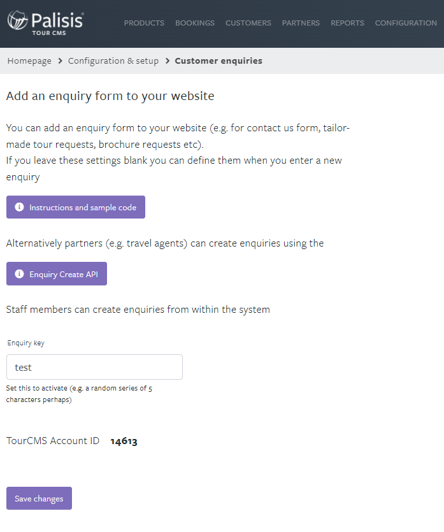Click the breadcrumb chevron before Customer enquiries

(168, 61)
